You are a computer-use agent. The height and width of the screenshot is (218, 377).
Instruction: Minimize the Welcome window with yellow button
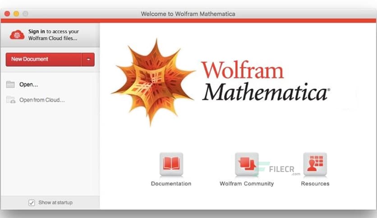[x=16, y=14]
